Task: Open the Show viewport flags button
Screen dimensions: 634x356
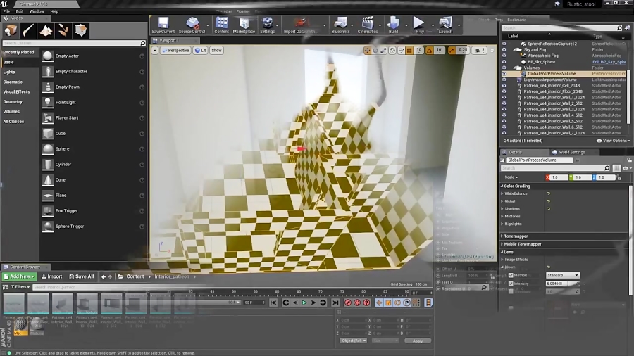Action: pos(216,51)
